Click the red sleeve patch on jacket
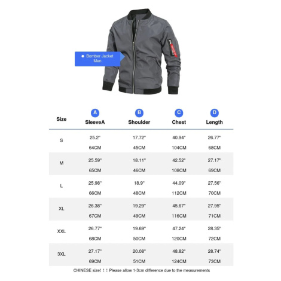The height and width of the screenshot is (281, 281). click(173, 50)
